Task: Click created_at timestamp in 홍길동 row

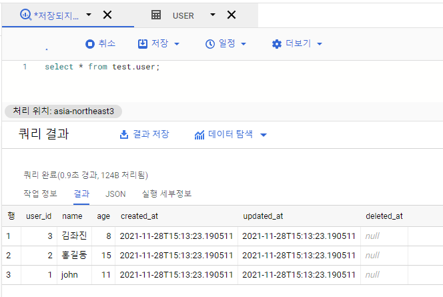Action: click(176, 256)
